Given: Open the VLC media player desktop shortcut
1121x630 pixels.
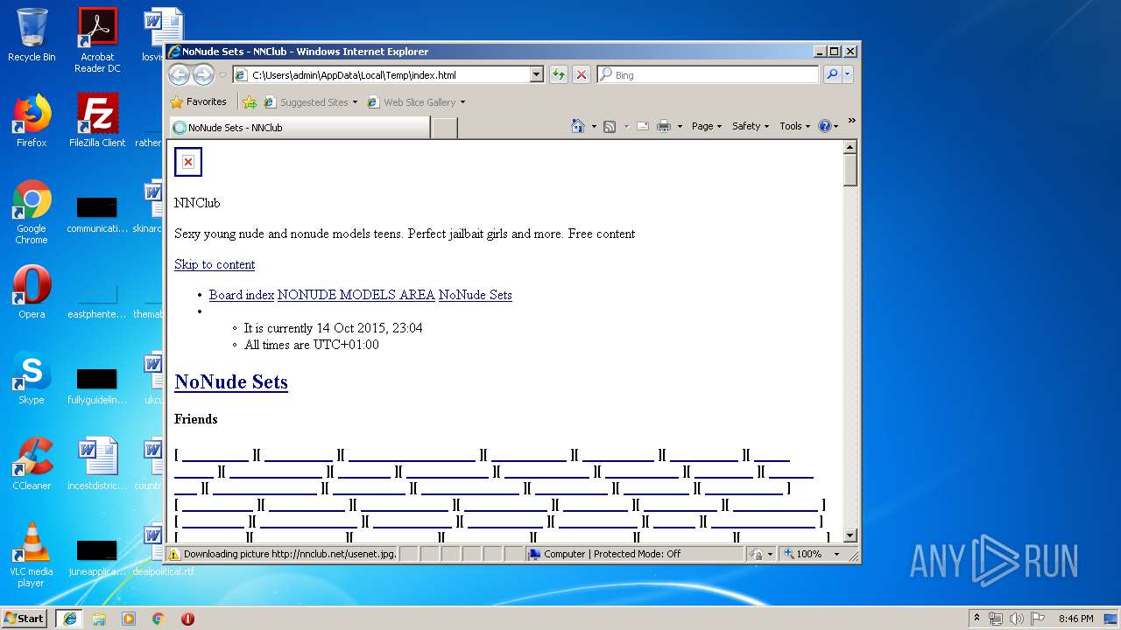Looking at the screenshot, I should pyautogui.click(x=32, y=555).
